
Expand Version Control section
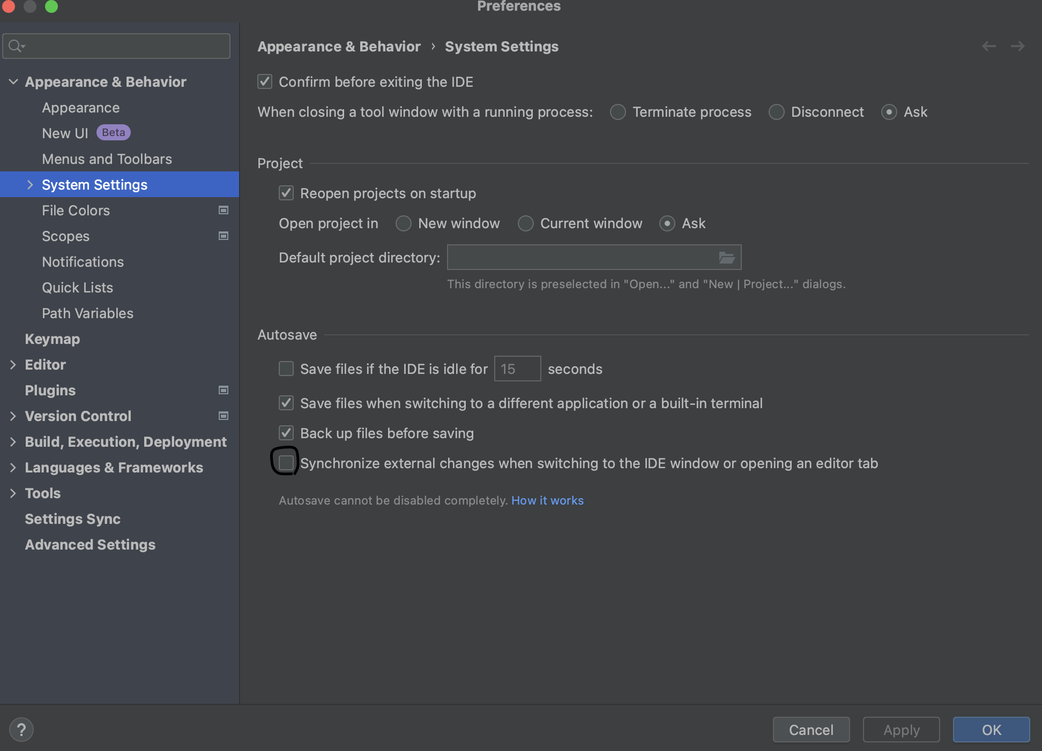13,416
